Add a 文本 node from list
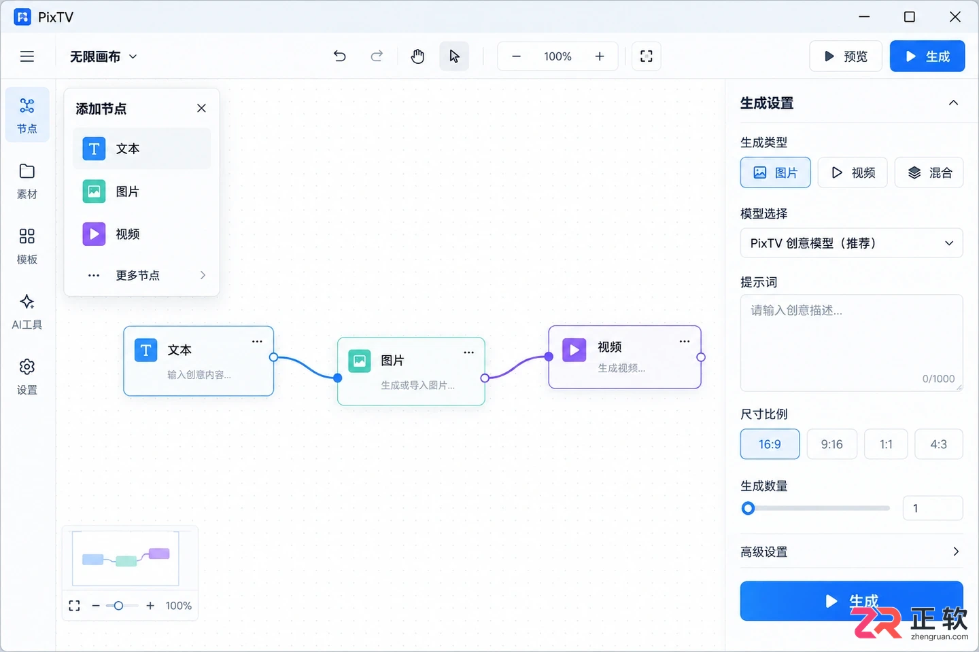 click(142, 149)
